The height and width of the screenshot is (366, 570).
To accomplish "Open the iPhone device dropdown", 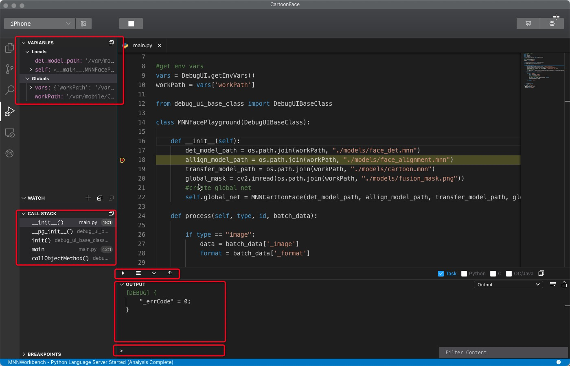I will [x=39, y=24].
